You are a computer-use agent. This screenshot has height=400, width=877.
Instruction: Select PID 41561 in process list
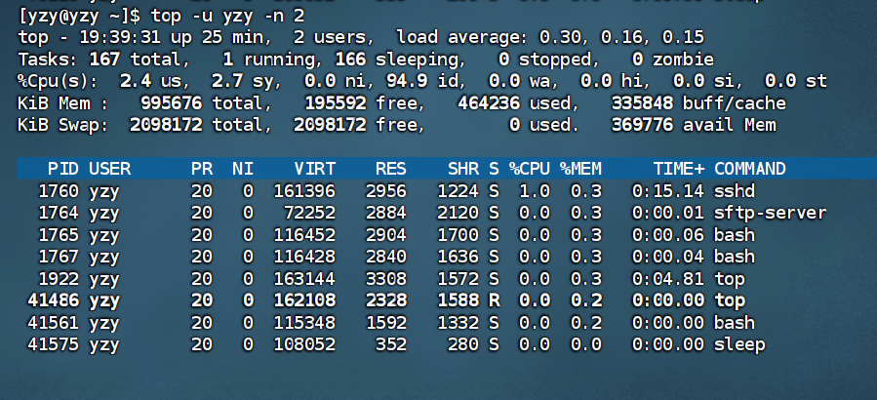coord(53,323)
